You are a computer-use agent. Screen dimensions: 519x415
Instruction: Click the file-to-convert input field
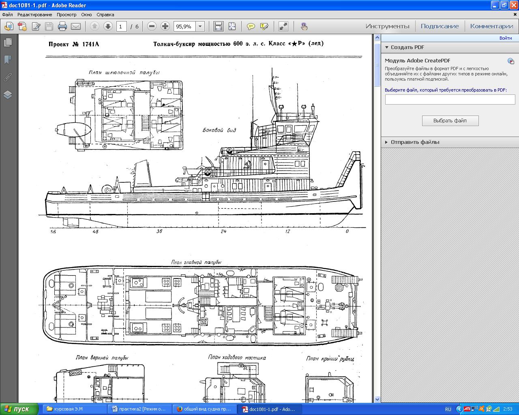click(x=450, y=99)
